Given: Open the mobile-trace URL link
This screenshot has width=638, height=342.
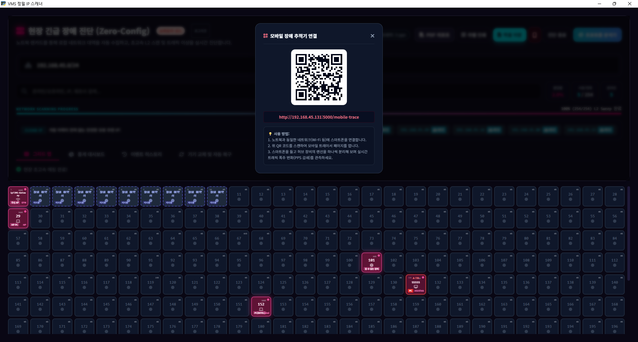Looking at the screenshot, I should point(319,117).
